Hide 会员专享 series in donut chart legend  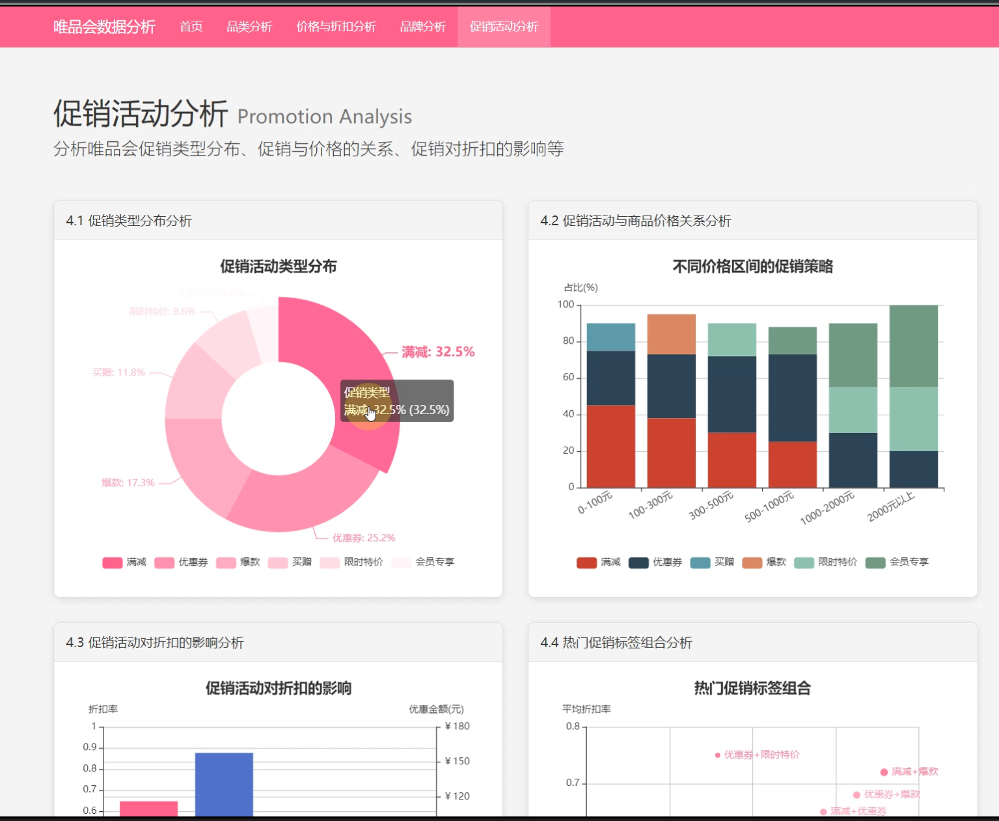point(402,562)
